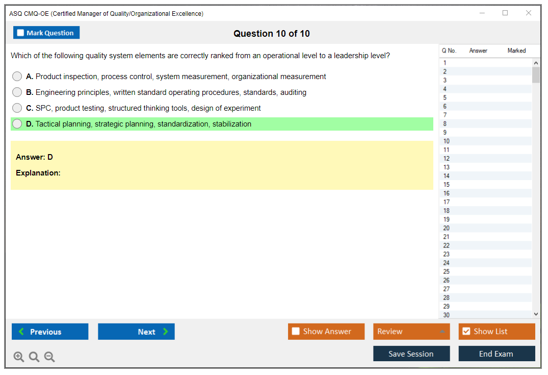The height and width of the screenshot is (375, 548).
Task: Click the reset zoom magnifier icon
Action: (34, 357)
